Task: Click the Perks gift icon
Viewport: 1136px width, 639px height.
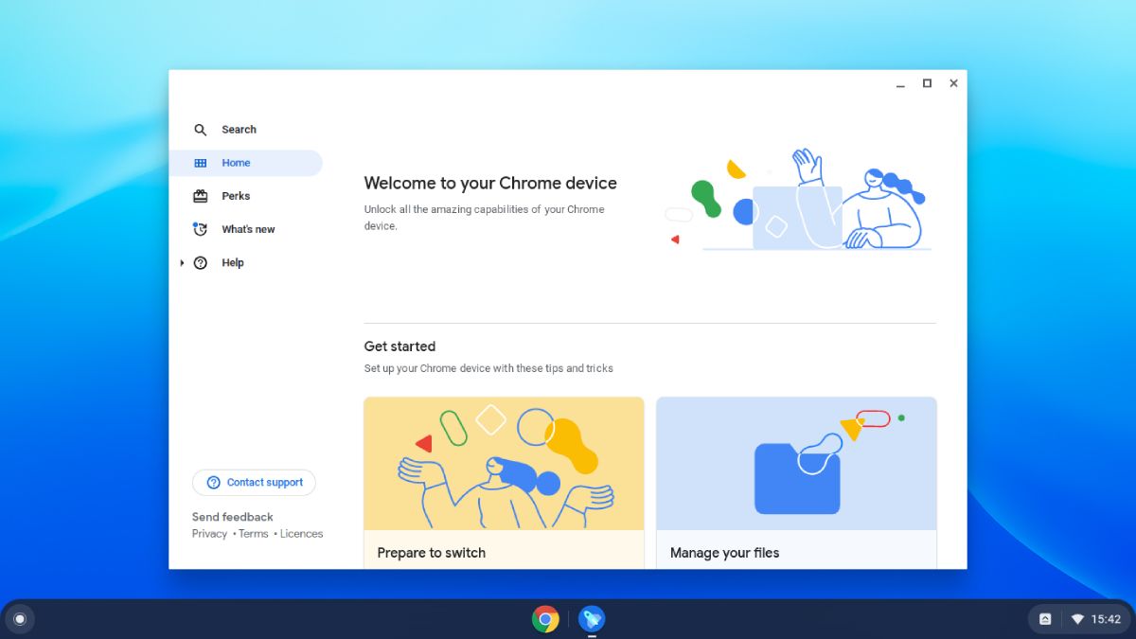Action: (x=201, y=196)
